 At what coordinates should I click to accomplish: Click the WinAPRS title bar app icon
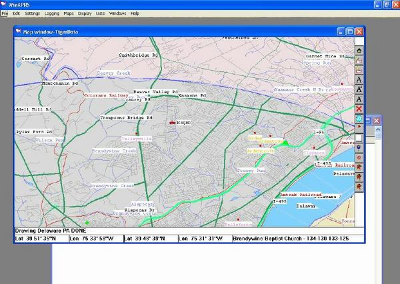coord(5,3)
